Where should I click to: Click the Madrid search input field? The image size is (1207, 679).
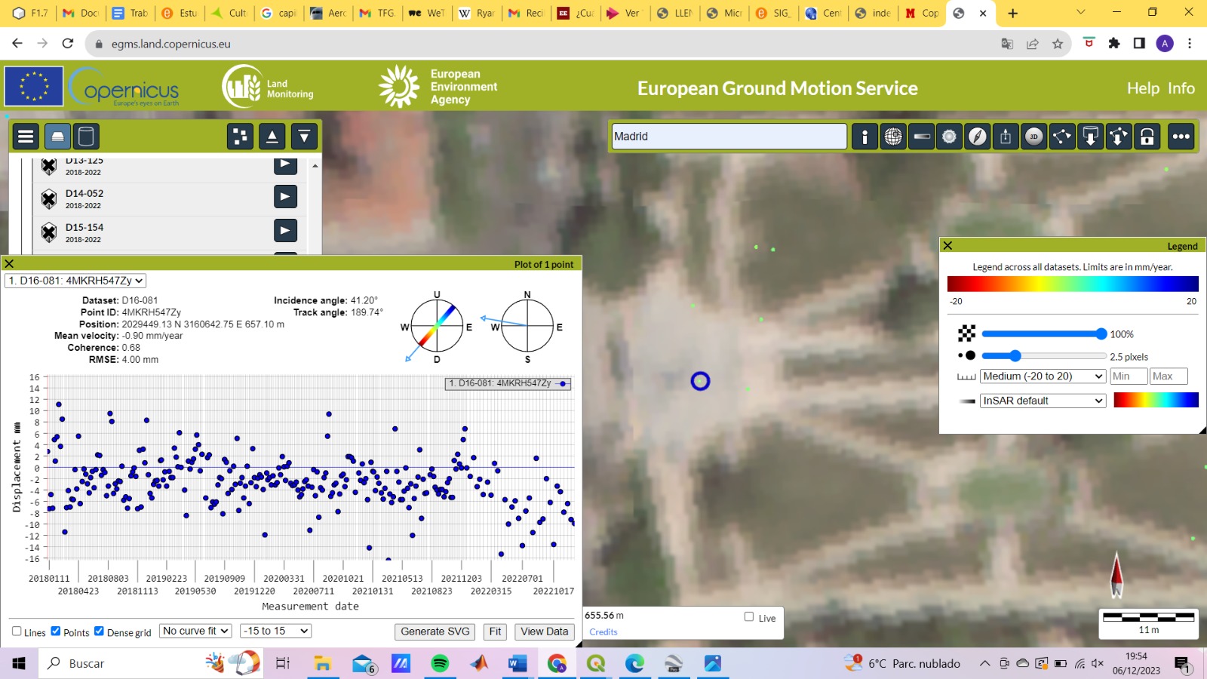[x=729, y=137]
